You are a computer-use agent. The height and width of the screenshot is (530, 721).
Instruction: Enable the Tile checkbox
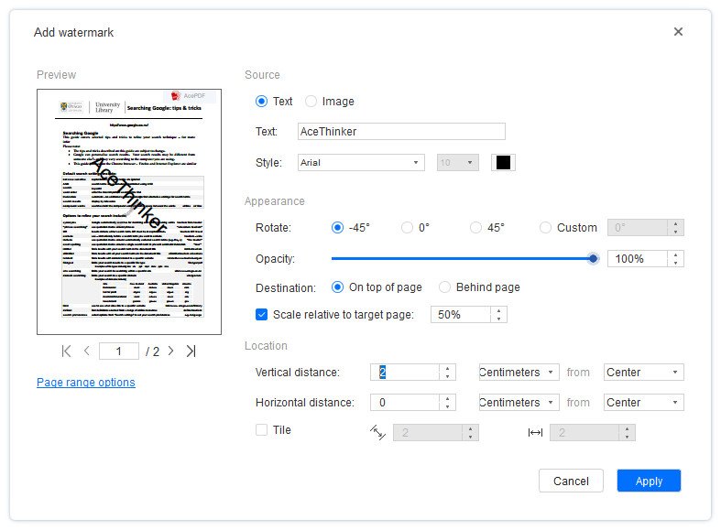tap(261, 430)
